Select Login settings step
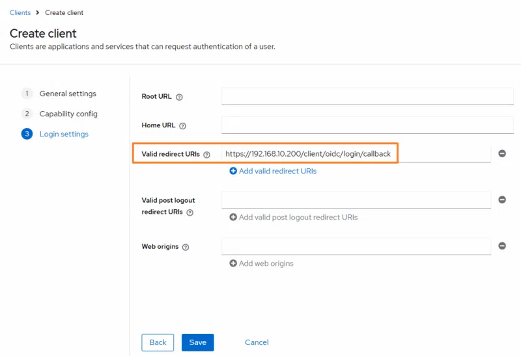 coord(64,134)
